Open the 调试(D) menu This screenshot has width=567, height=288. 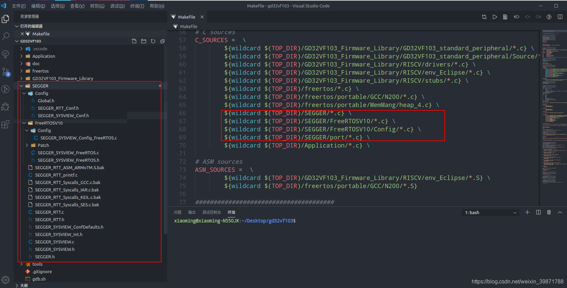pos(117,6)
